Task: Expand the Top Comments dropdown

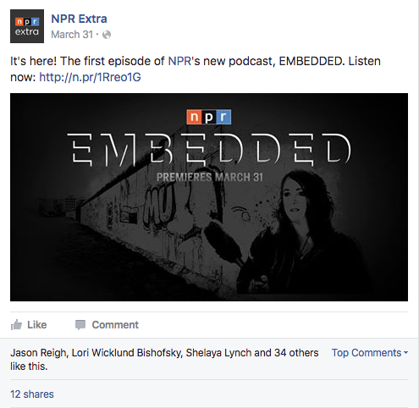Action: coord(370,353)
